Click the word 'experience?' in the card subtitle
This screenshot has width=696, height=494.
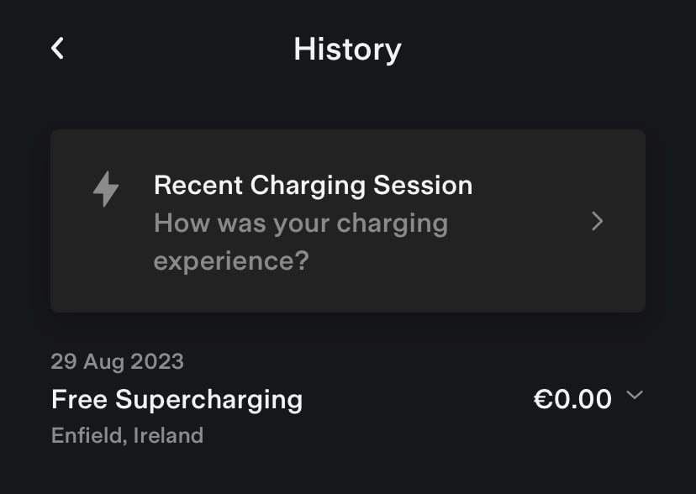click(x=231, y=261)
